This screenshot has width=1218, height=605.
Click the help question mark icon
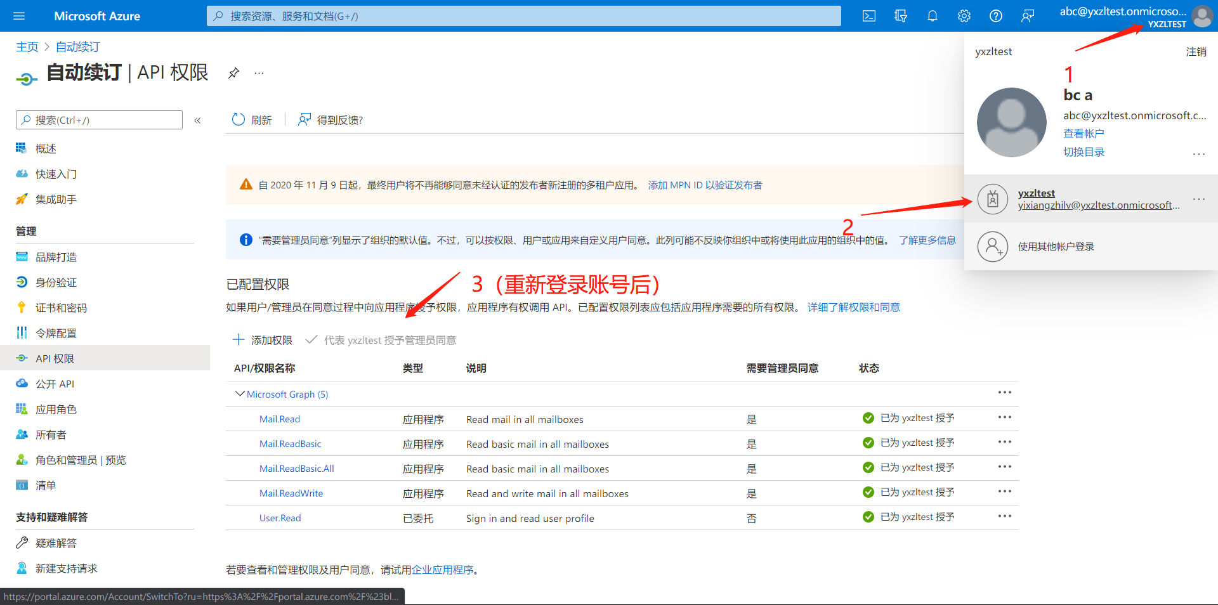coord(995,16)
